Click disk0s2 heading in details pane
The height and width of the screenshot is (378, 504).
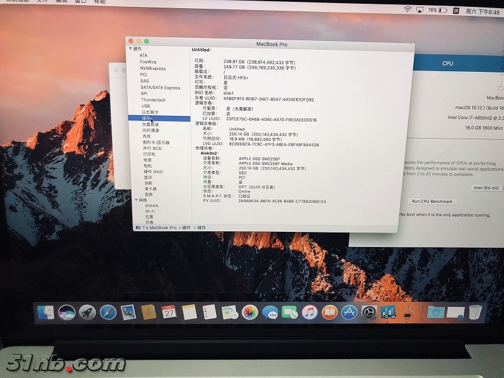click(209, 153)
